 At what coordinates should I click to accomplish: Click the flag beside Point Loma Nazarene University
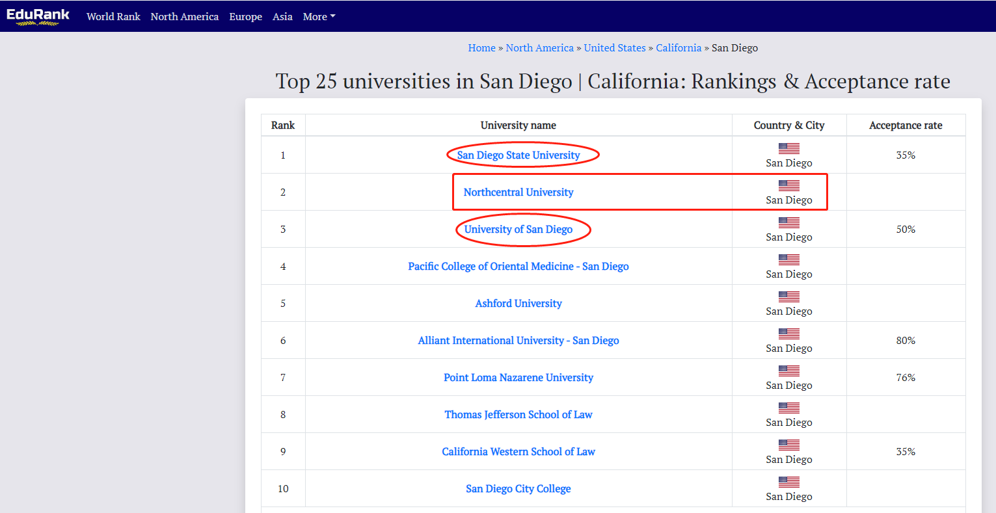[x=788, y=371]
